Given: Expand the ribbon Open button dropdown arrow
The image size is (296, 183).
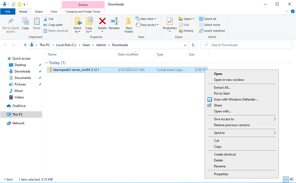Looking at the screenshot, I should tap(193, 19).
